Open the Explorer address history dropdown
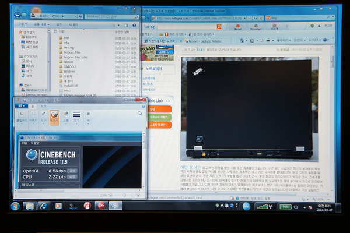Image resolution: width=350 pixels, height=233 pixels. pos(75,16)
